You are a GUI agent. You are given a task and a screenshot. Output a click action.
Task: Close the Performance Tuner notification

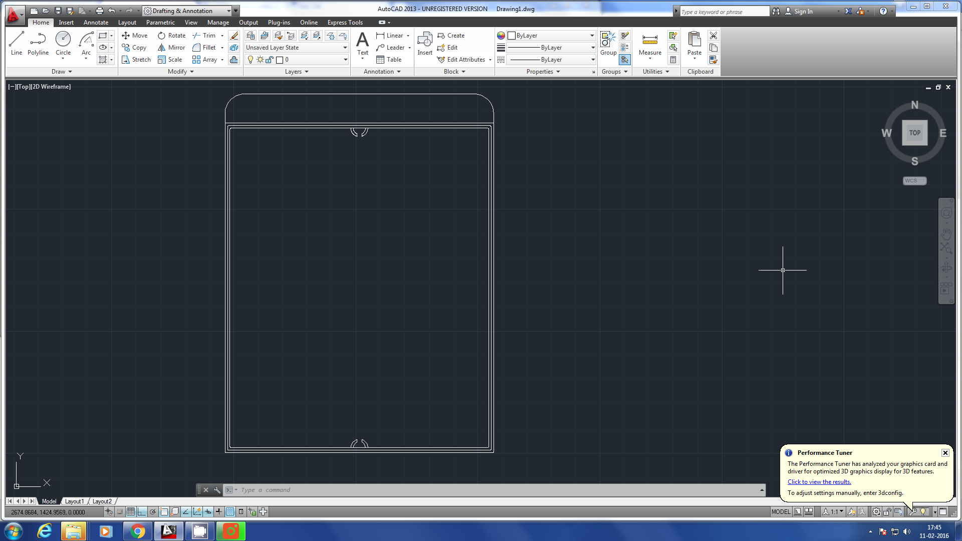[945, 453]
